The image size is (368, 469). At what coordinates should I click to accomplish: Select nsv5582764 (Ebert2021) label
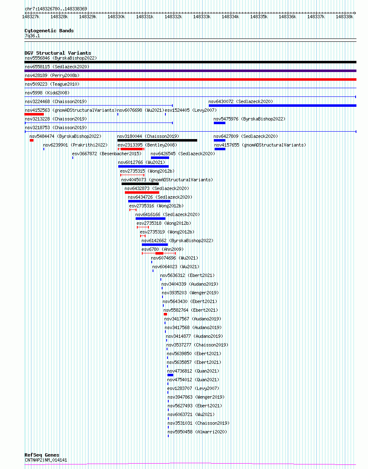tap(191, 310)
